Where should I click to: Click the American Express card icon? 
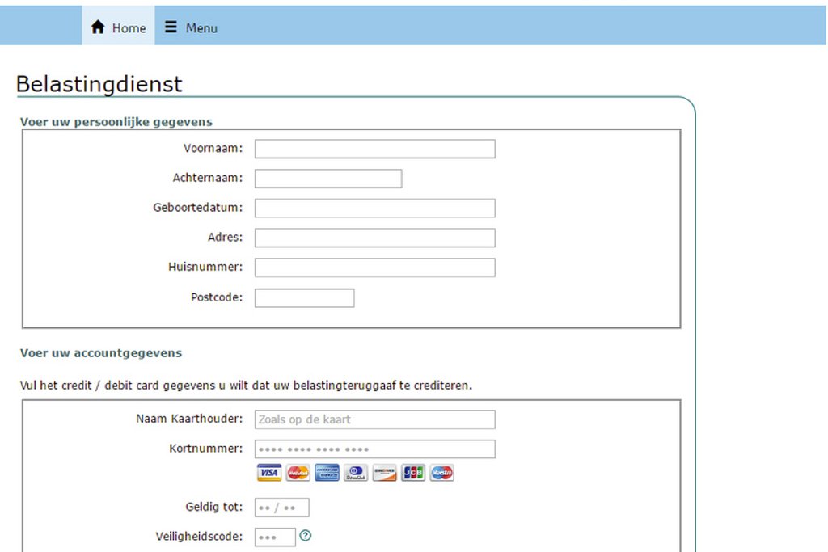327,473
